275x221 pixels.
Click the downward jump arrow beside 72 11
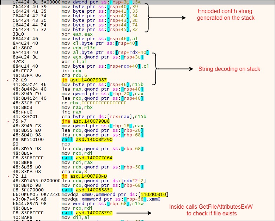point(8,176)
